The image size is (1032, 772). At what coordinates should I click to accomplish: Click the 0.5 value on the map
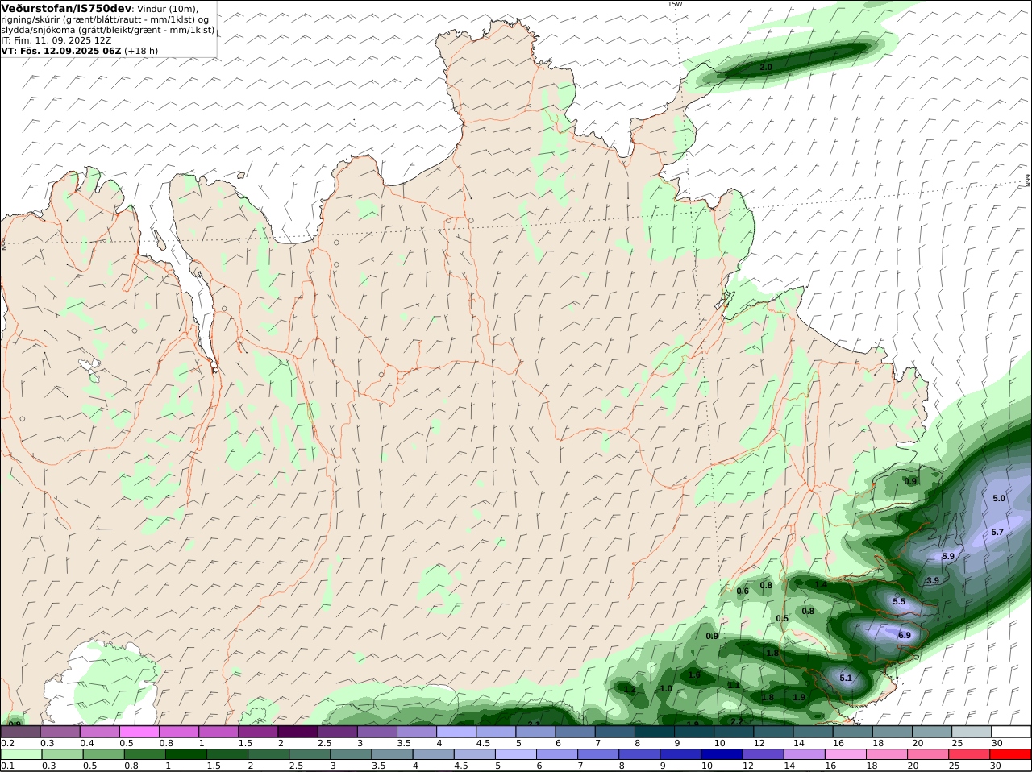pyautogui.click(x=782, y=618)
